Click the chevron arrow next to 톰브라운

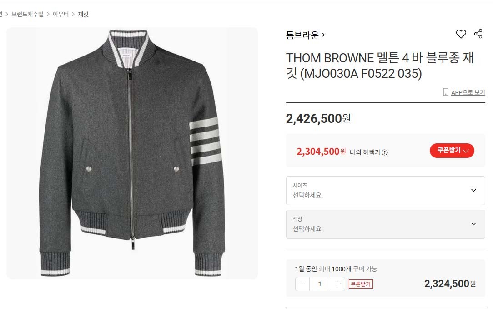coord(323,35)
